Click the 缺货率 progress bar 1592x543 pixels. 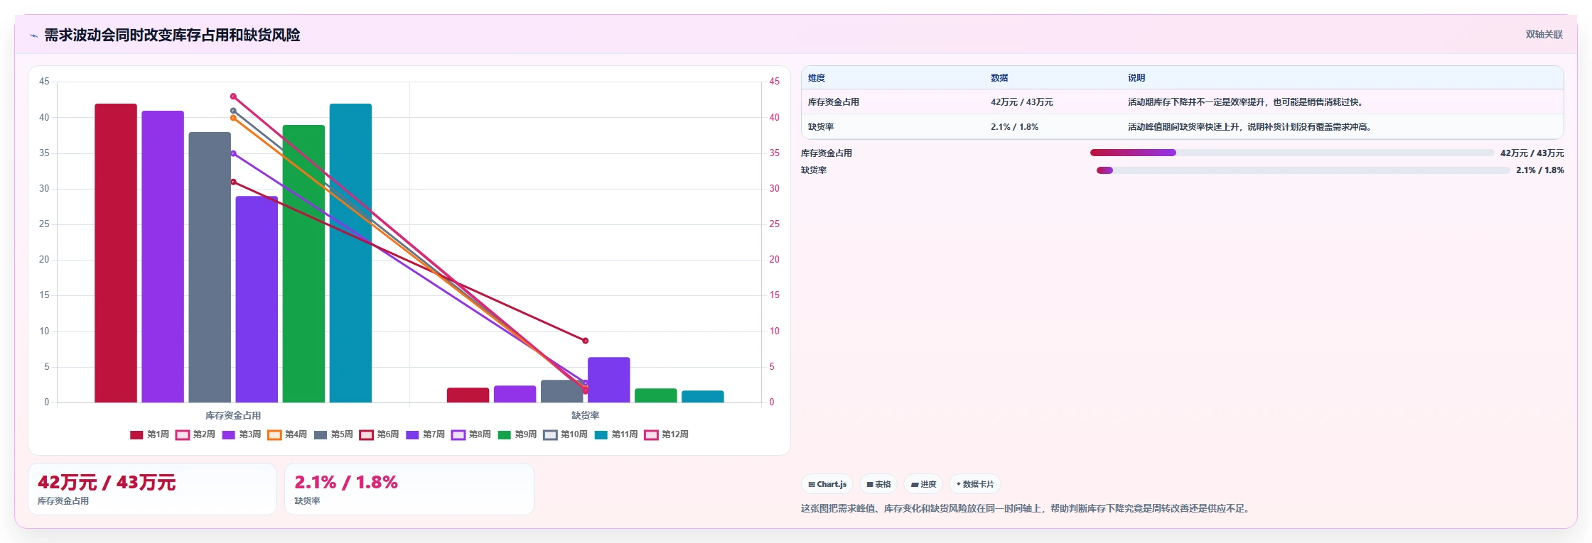1303,170
